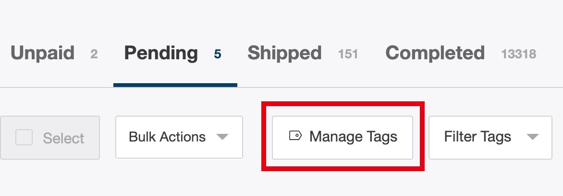Viewport: 563px width, 196px height.
Task: Click the Select button label
Action: pos(63,138)
